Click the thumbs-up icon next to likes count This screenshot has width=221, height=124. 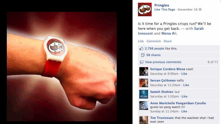click(x=141, y=48)
